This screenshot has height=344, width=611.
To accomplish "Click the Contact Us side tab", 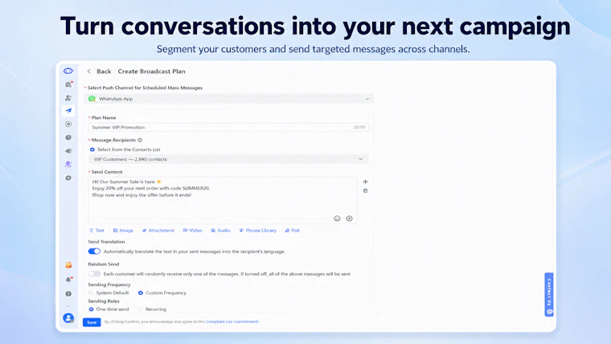I will 549,294.
